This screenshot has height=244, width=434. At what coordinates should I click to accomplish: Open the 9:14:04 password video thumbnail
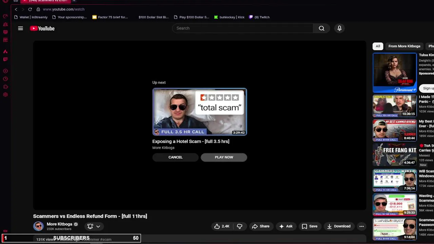[395, 229]
